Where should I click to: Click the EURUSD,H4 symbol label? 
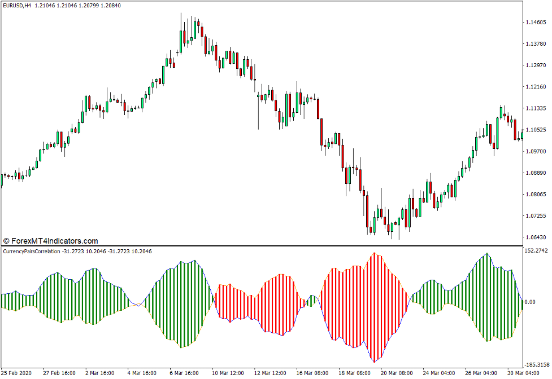coord(18,6)
